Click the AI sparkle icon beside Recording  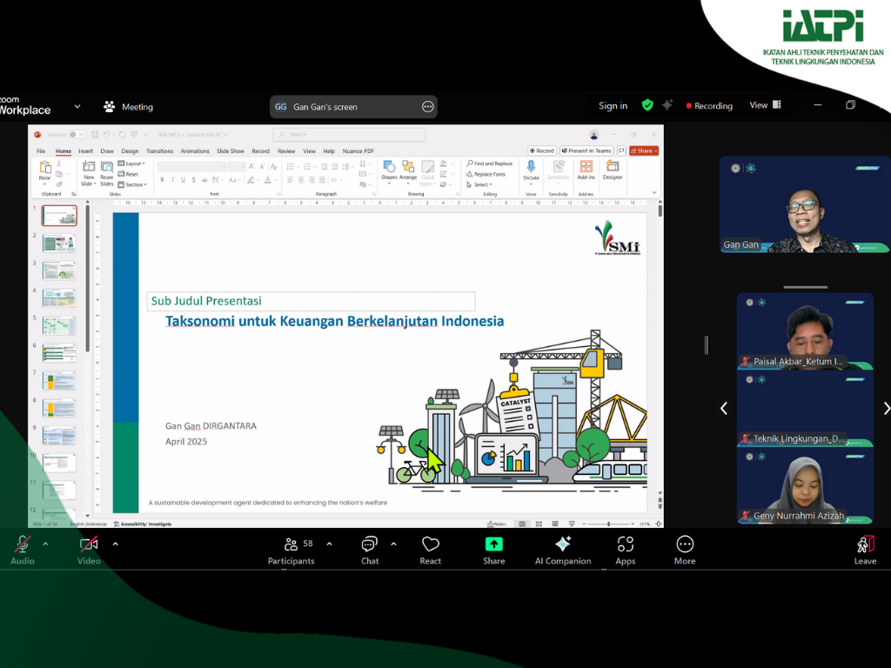click(667, 105)
